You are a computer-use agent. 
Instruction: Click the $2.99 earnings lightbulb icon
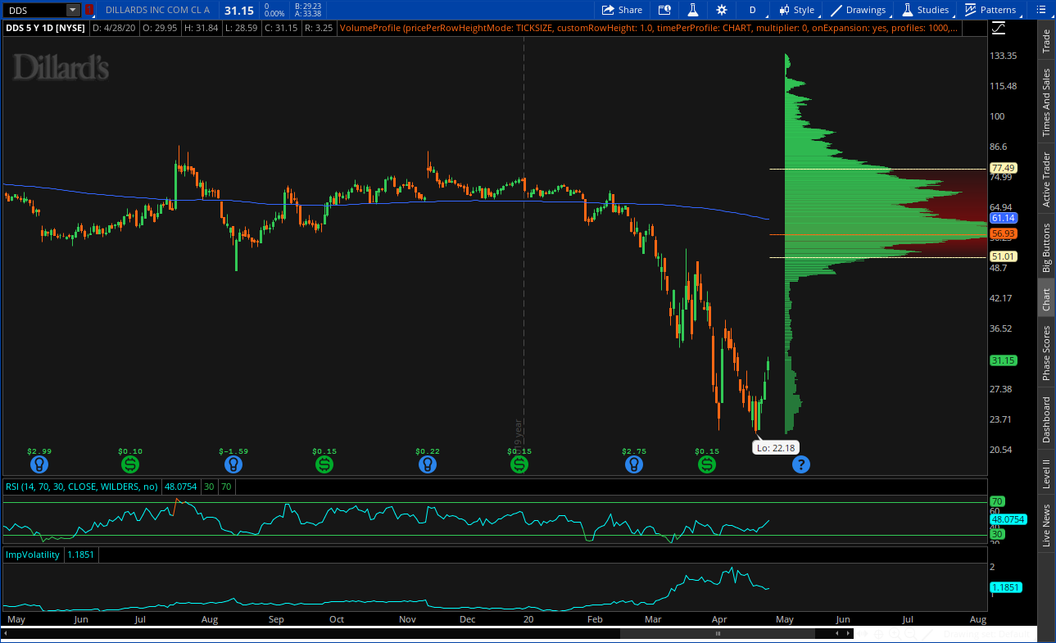click(x=39, y=464)
